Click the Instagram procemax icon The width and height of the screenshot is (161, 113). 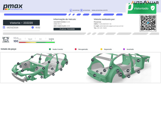81,10
